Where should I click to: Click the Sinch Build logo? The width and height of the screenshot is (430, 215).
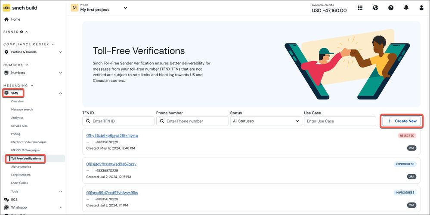click(x=20, y=8)
